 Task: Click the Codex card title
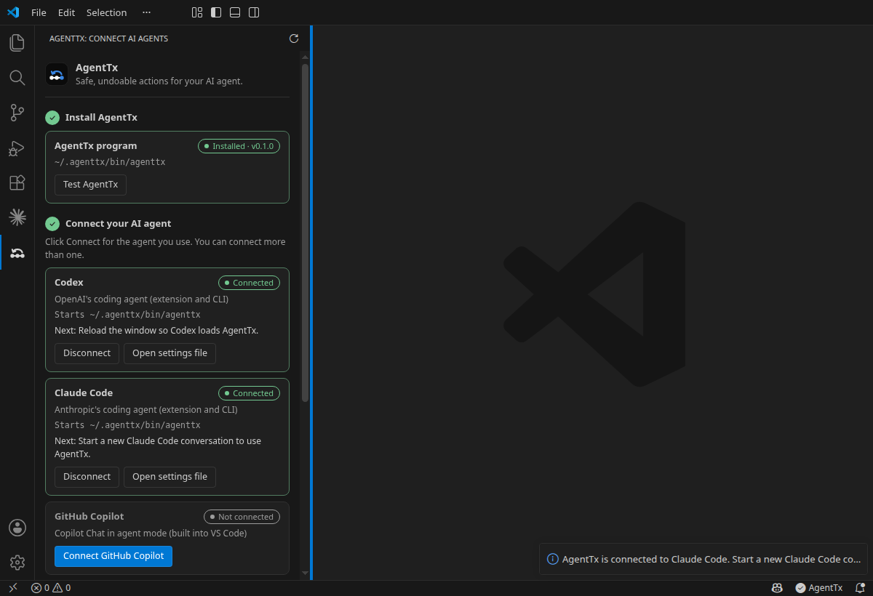69,283
